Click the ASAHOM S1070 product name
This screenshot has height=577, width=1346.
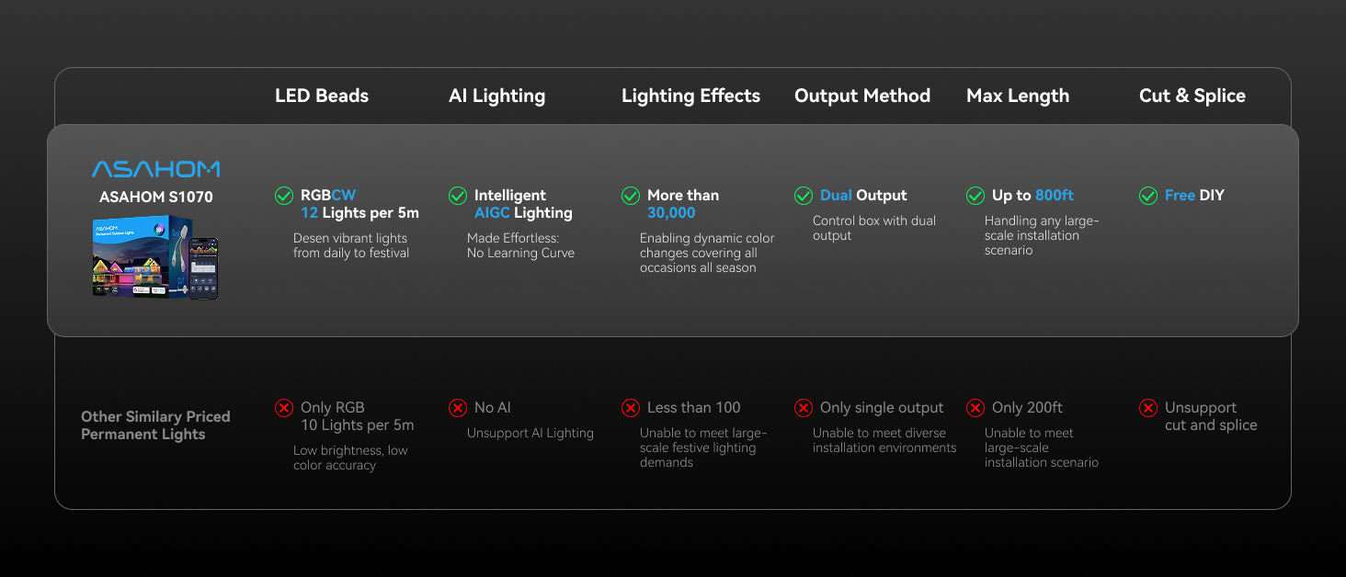pyautogui.click(x=156, y=197)
